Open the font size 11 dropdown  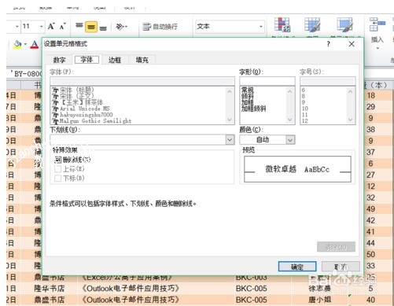coord(42,27)
